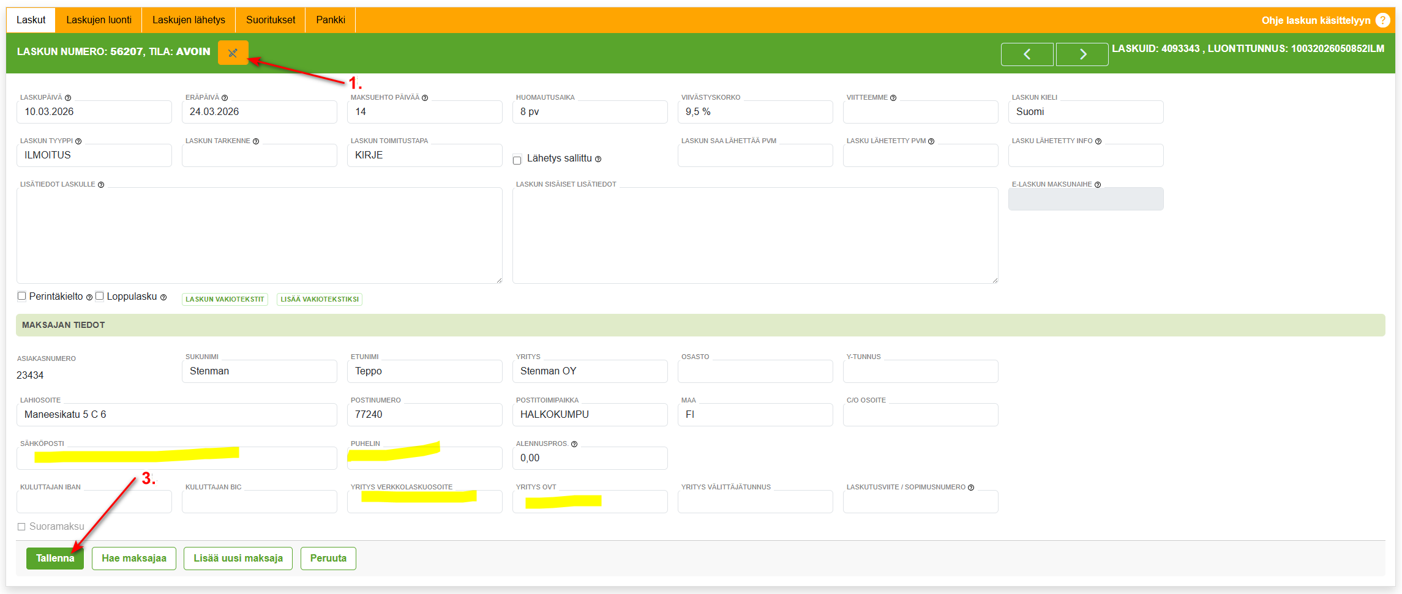Click help icon beside Lisätiedot laskulle
The image size is (1402, 594).
101,185
